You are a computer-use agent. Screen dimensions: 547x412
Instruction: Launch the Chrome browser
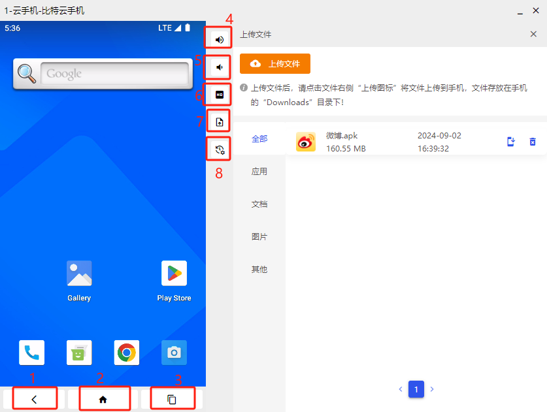pos(127,353)
